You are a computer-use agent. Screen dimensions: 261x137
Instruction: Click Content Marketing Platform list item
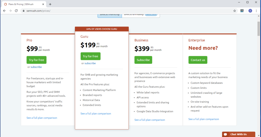coord(99,90)
